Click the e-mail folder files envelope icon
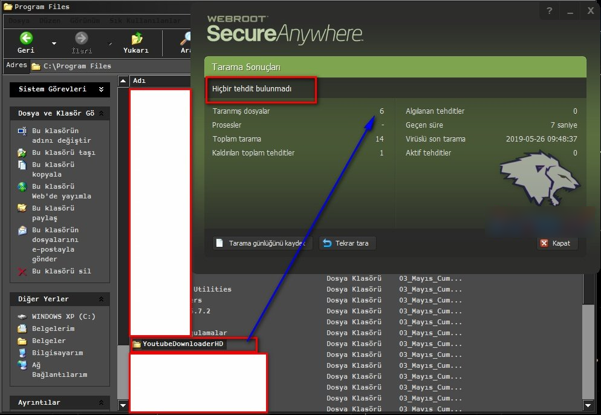Image resolution: width=601 pixels, height=415 pixels. pyautogui.click(x=22, y=230)
